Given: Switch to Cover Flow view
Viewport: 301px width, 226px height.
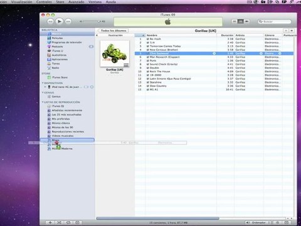Looking at the screenshot, I should tap(246, 21).
